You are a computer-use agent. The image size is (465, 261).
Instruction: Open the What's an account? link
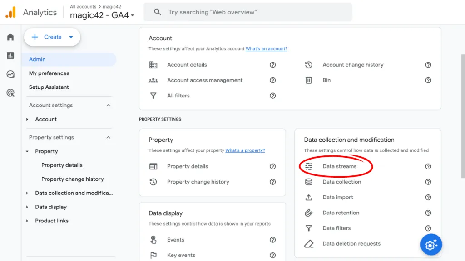(x=266, y=48)
